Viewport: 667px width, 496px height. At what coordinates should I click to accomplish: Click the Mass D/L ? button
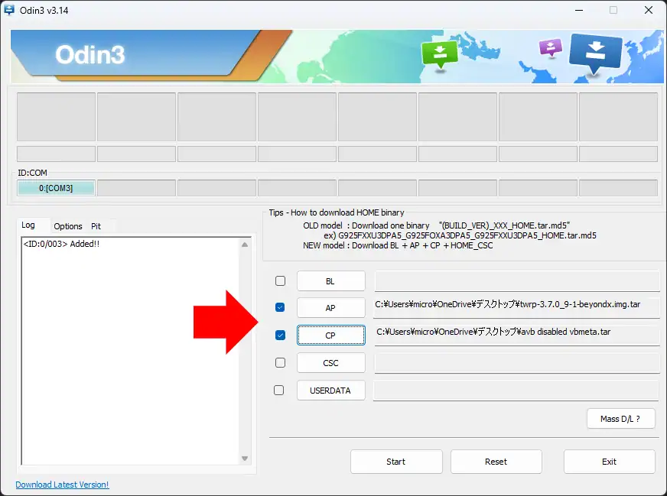coord(620,418)
